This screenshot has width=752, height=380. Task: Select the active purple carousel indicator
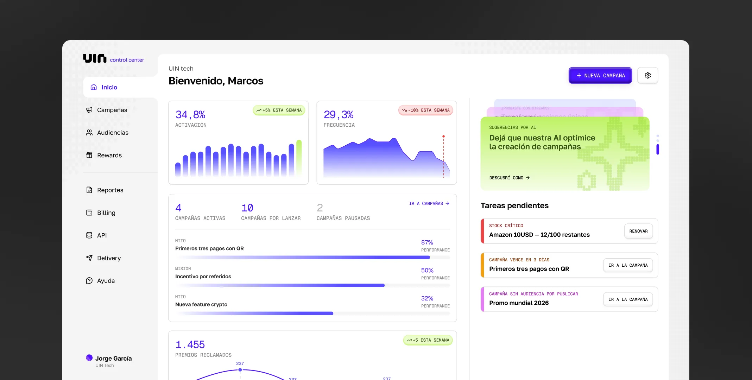[x=658, y=149]
